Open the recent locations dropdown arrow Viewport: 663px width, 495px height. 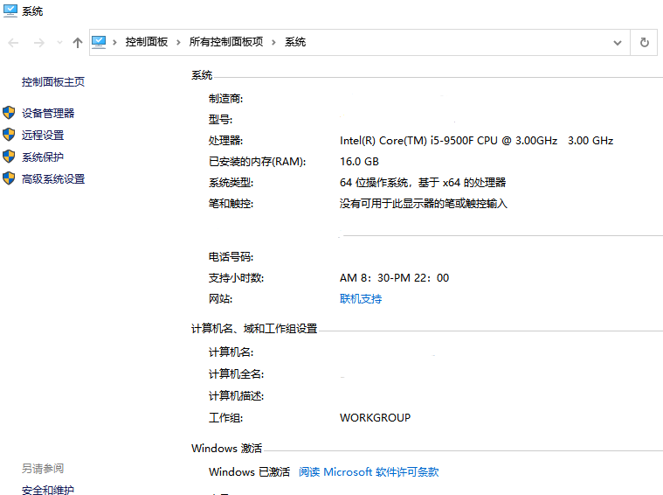point(59,42)
